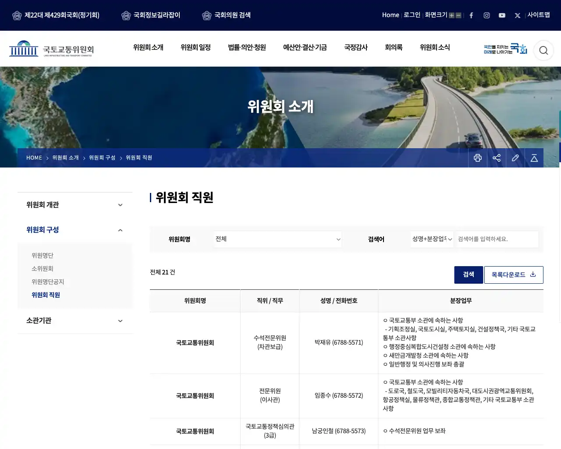Select 위원명단 in the sidebar submenu

pyautogui.click(x=43, y=256)
